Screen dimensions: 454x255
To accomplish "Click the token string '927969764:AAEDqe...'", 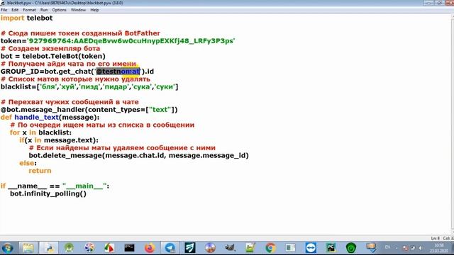I will [131, 41].
